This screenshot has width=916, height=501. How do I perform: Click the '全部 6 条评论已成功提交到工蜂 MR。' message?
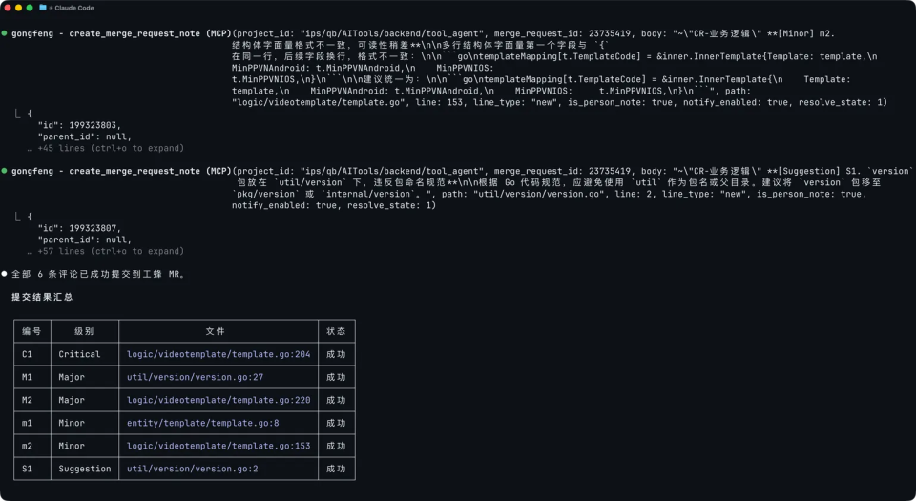[98, 273]
